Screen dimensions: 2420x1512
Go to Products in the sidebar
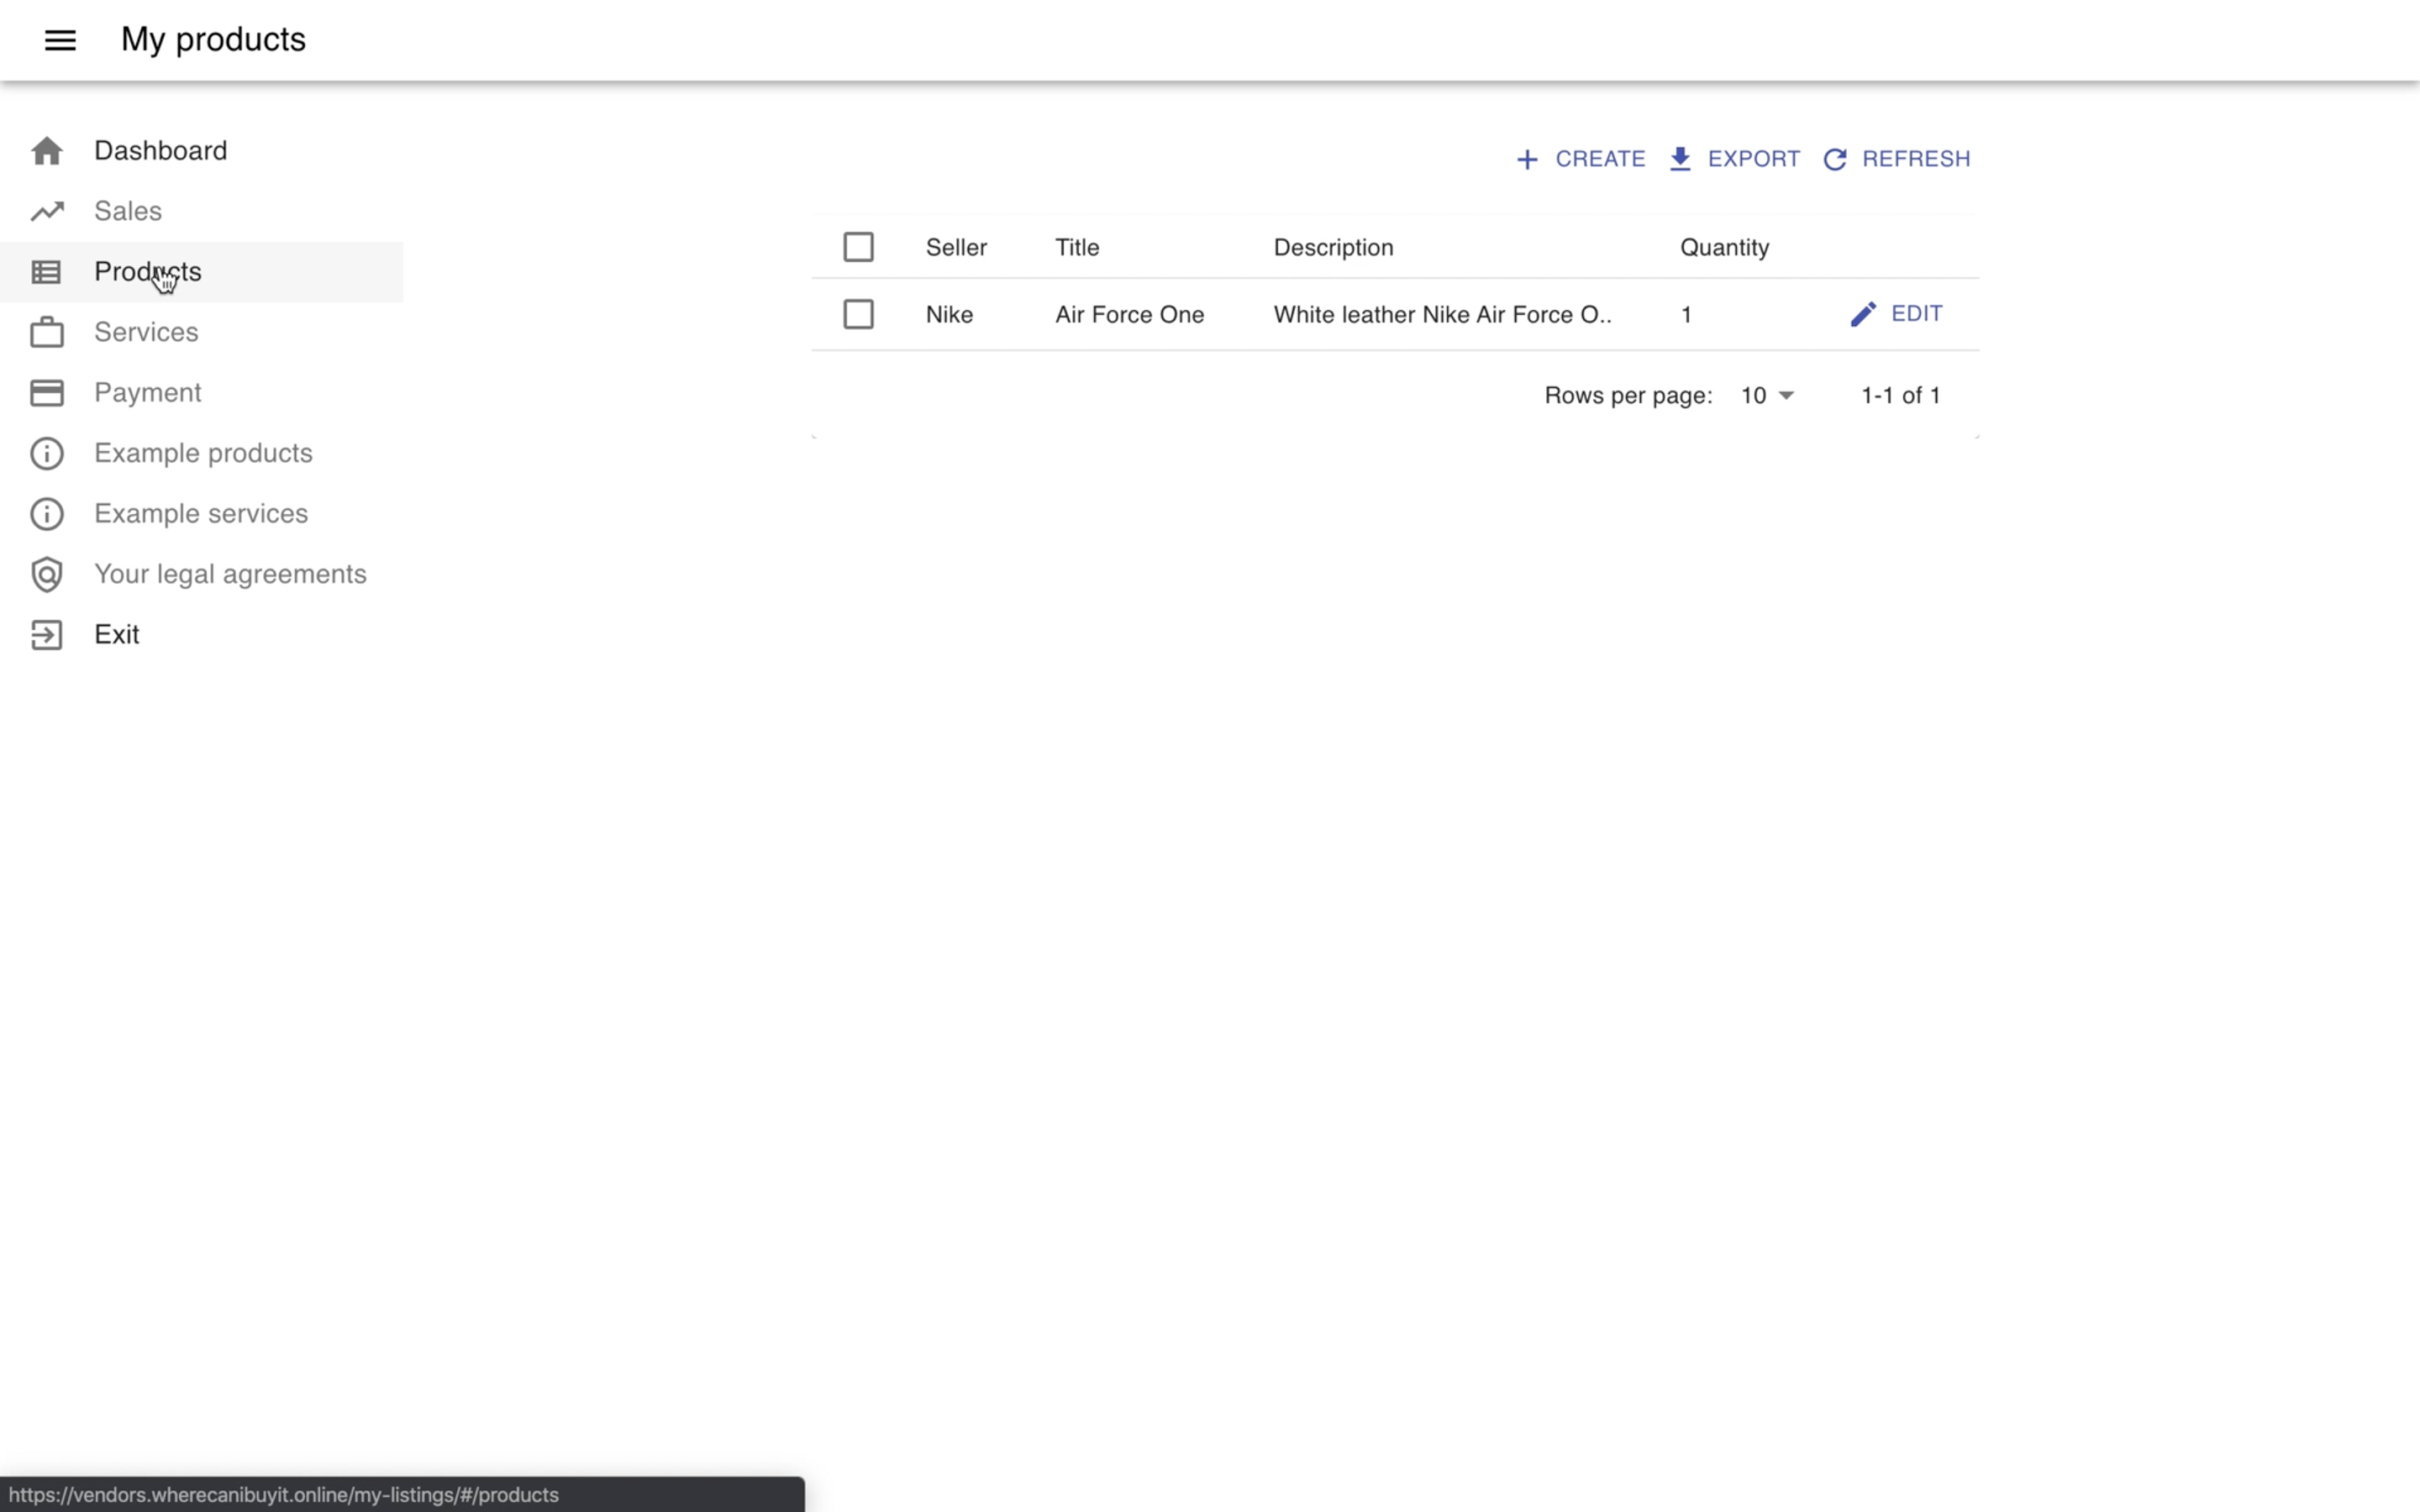point(148,272)
